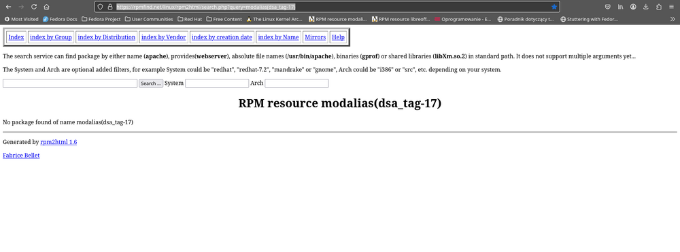Open index by Name link
The width and height of the screenshot is (680, 252).
tap(278, 37)
